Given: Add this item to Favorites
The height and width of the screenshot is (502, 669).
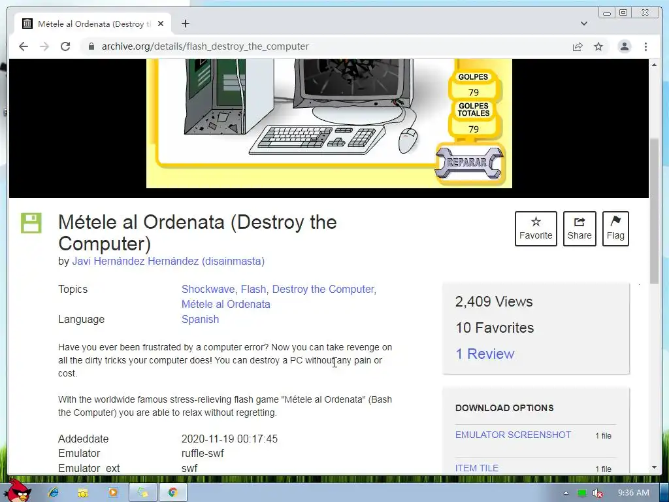Looking at the screenshot, I should (x=536, y=229).
